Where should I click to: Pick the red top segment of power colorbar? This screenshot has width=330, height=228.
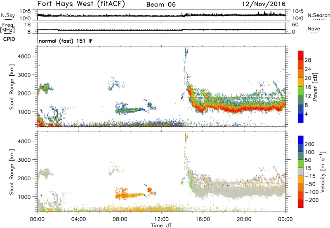(x=301, y=55)
